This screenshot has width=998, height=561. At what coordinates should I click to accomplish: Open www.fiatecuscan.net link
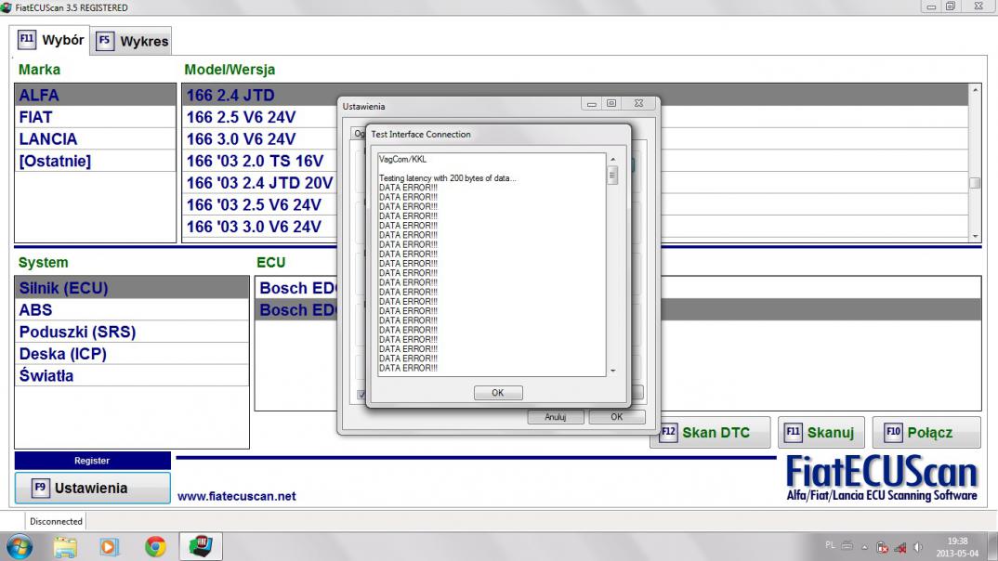[237, 496]
